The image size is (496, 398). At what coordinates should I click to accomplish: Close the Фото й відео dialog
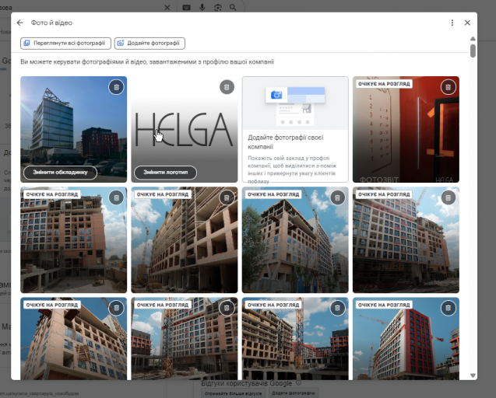(467, 23)
